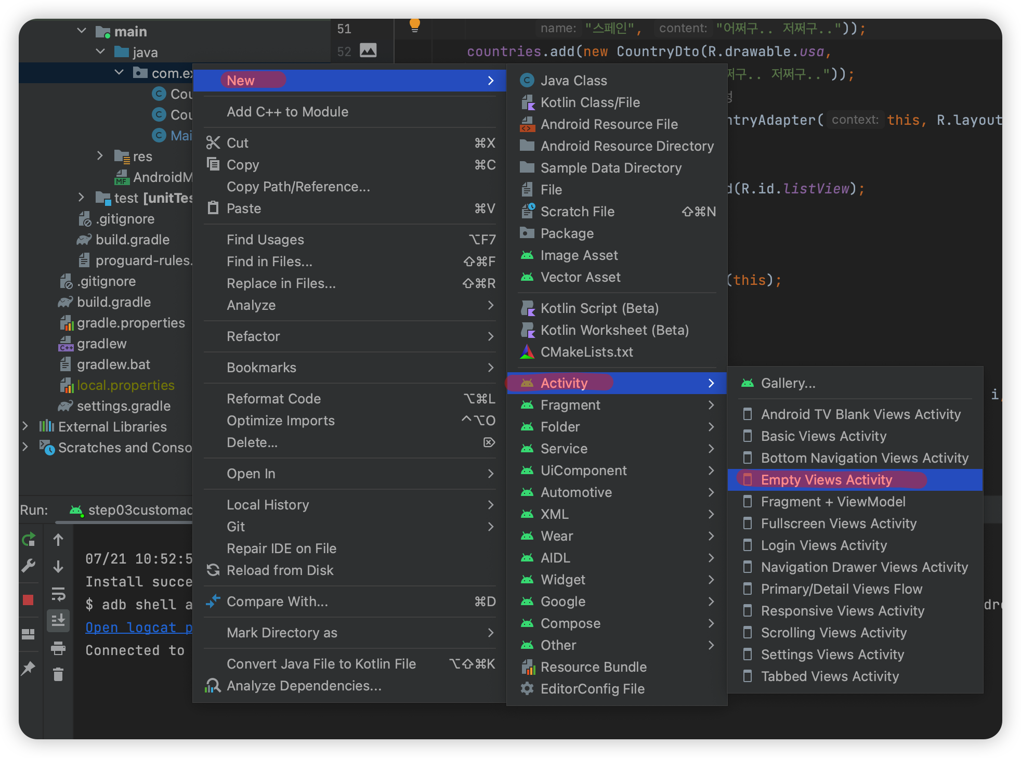Click the up arrow in Run console toolbar

coord(58,540)
